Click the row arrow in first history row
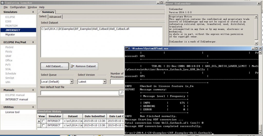Image resolution: width=263 pixels, height=136 pixels. pos(39,121)
